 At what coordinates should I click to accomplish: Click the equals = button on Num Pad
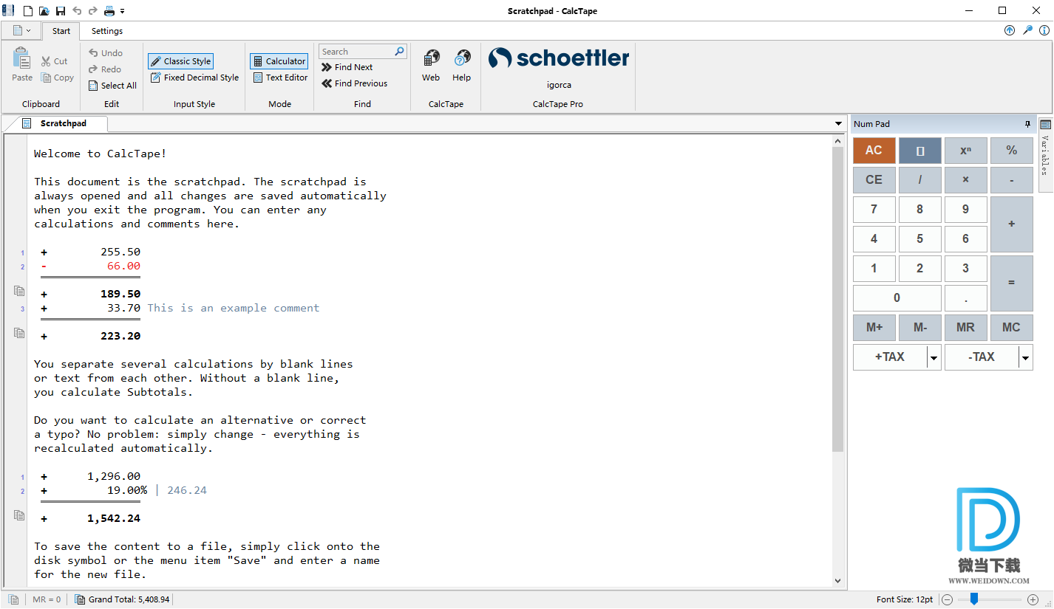click(x=1012, y=283)
